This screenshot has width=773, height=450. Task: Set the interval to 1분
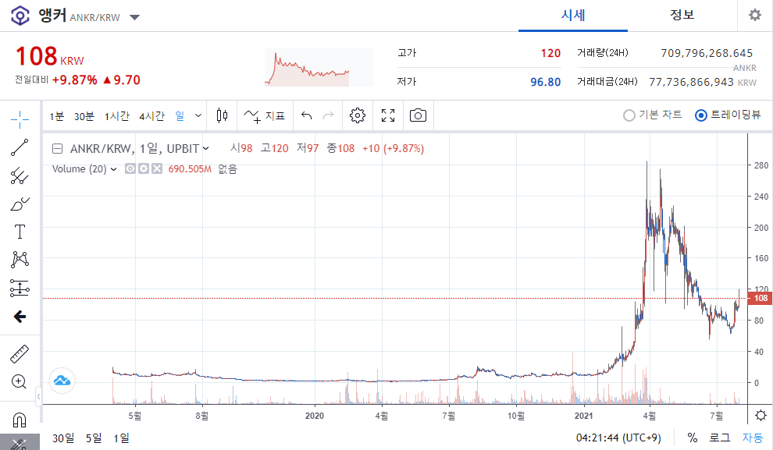[x=57, y=116]
